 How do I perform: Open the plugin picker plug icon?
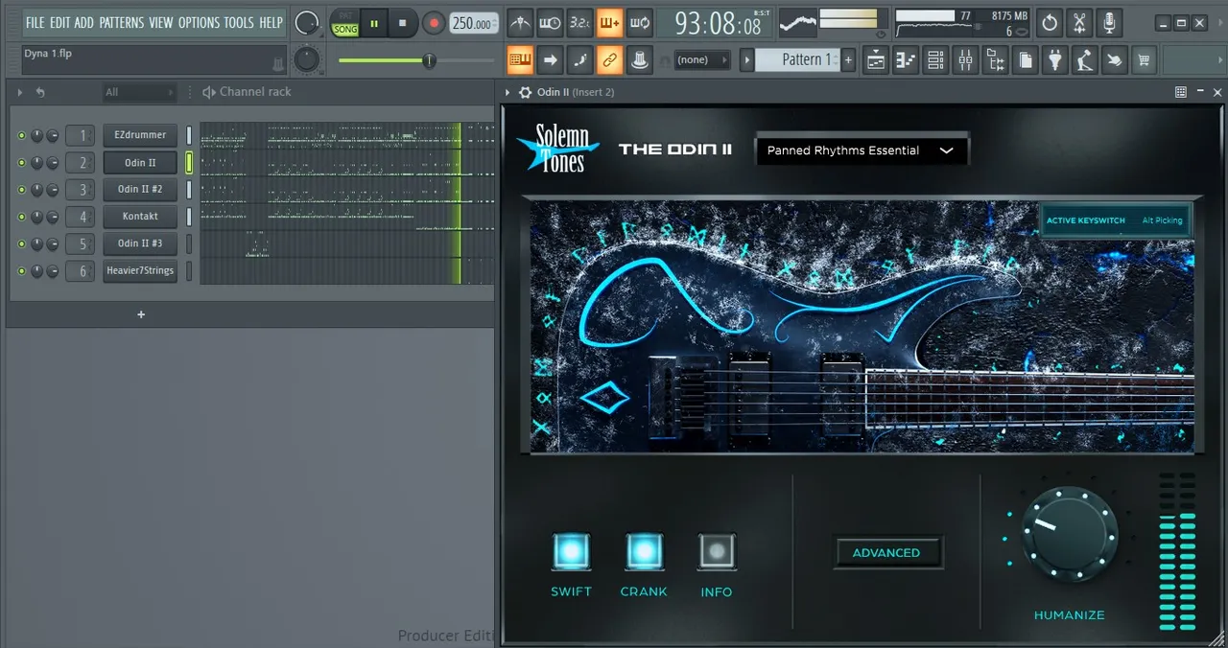[x=1055, y=59]
